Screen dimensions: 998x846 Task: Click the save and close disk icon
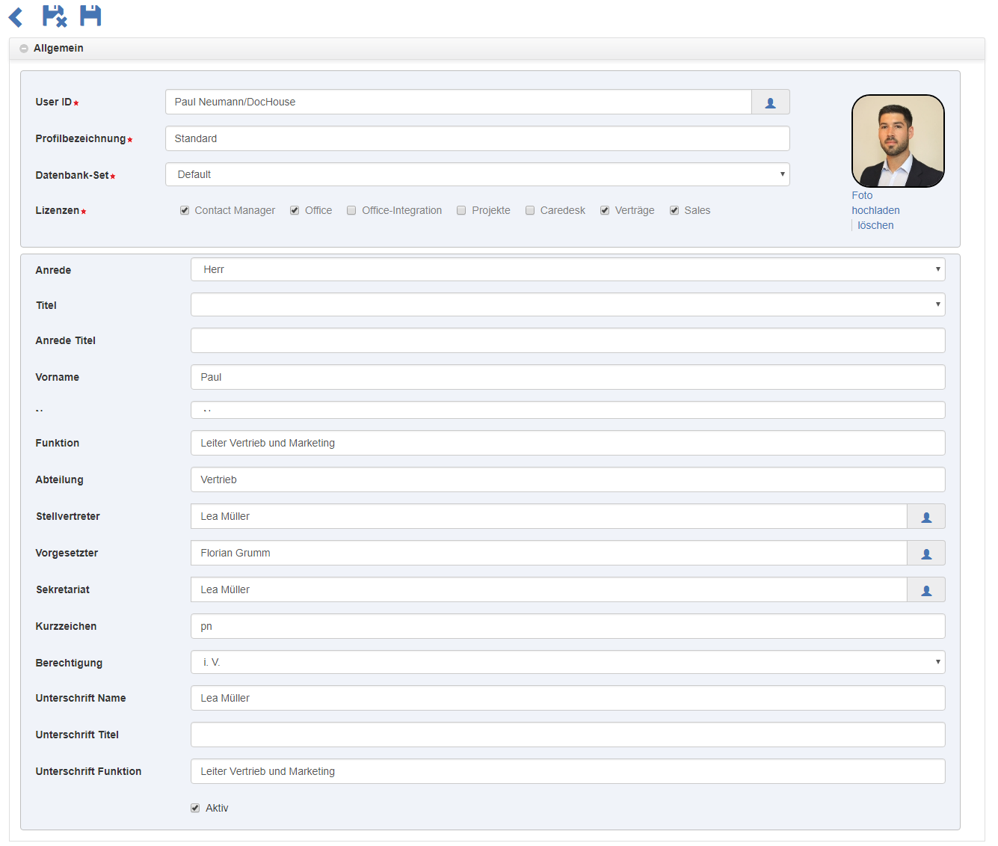coord(54,16)
